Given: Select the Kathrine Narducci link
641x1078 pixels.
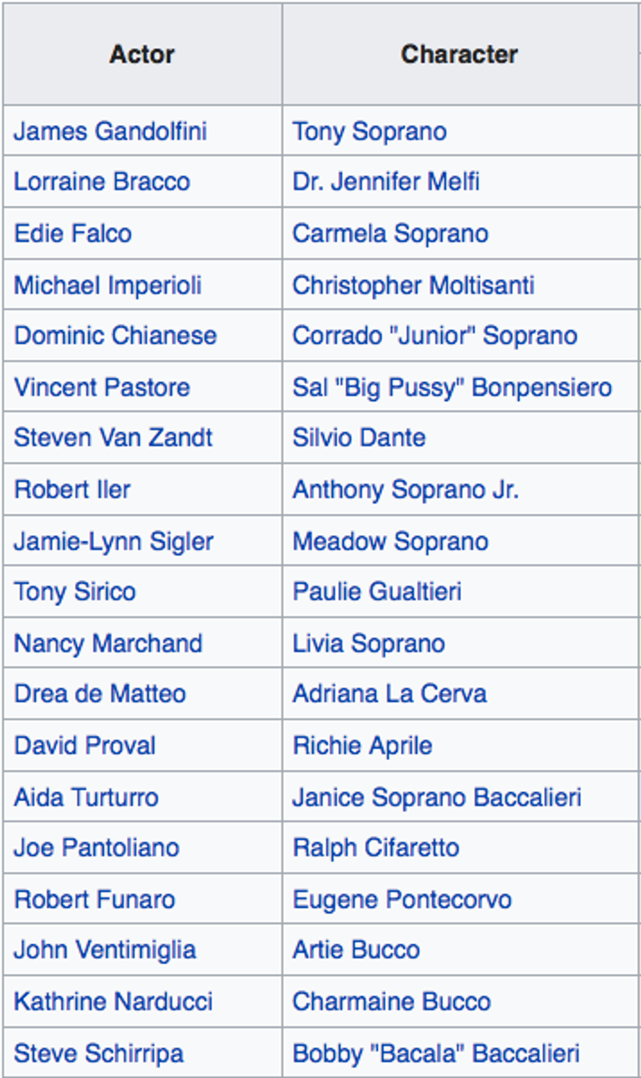Looking at the screenshot, I should click(x=113, y=1001).
